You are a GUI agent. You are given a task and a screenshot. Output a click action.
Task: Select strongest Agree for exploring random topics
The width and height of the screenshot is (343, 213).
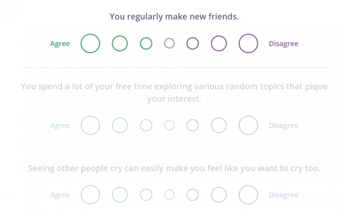[90, 125]
